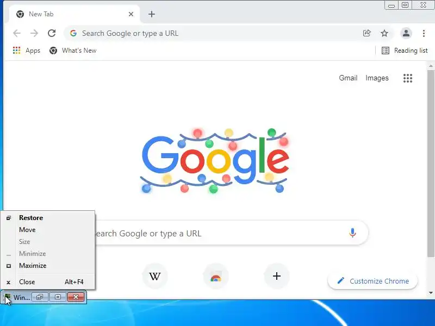Close the New Tab tab
The height and width of the screenshot is (326, 435).
tap(131, 14)
